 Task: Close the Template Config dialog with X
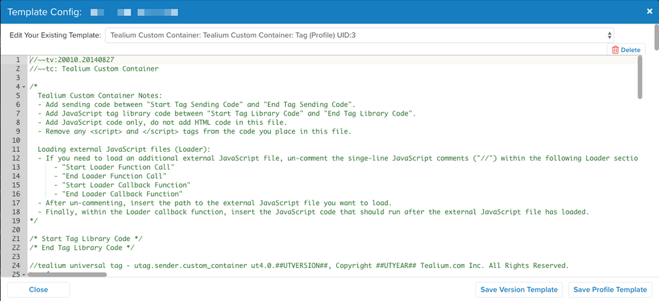(x=648, y=12)
